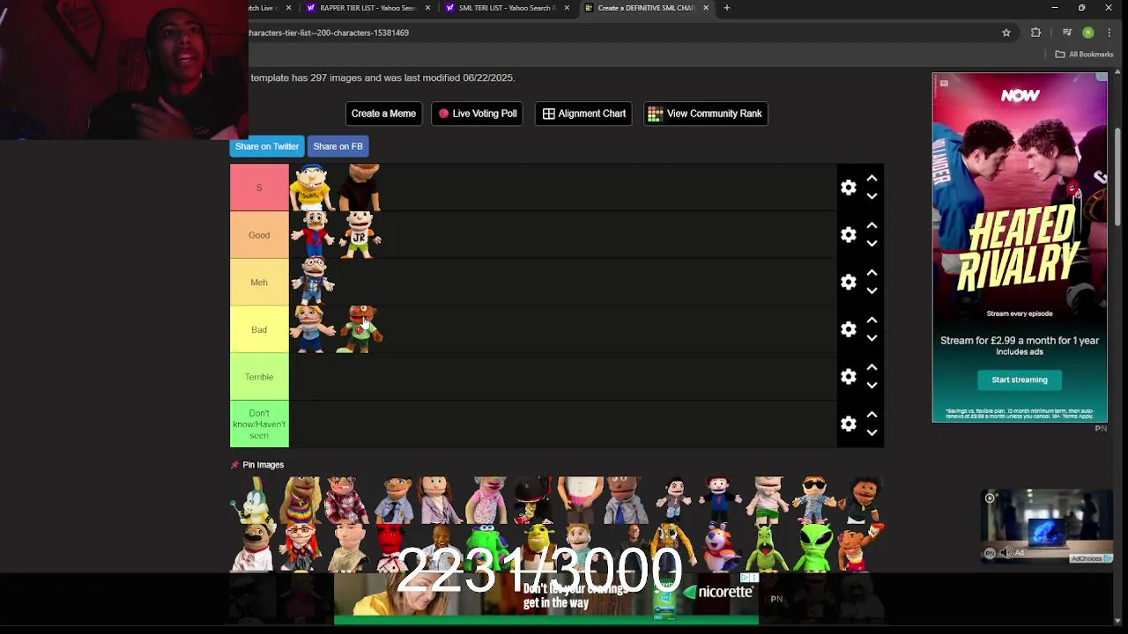
Task: View Community Rank
Action: 705,114
